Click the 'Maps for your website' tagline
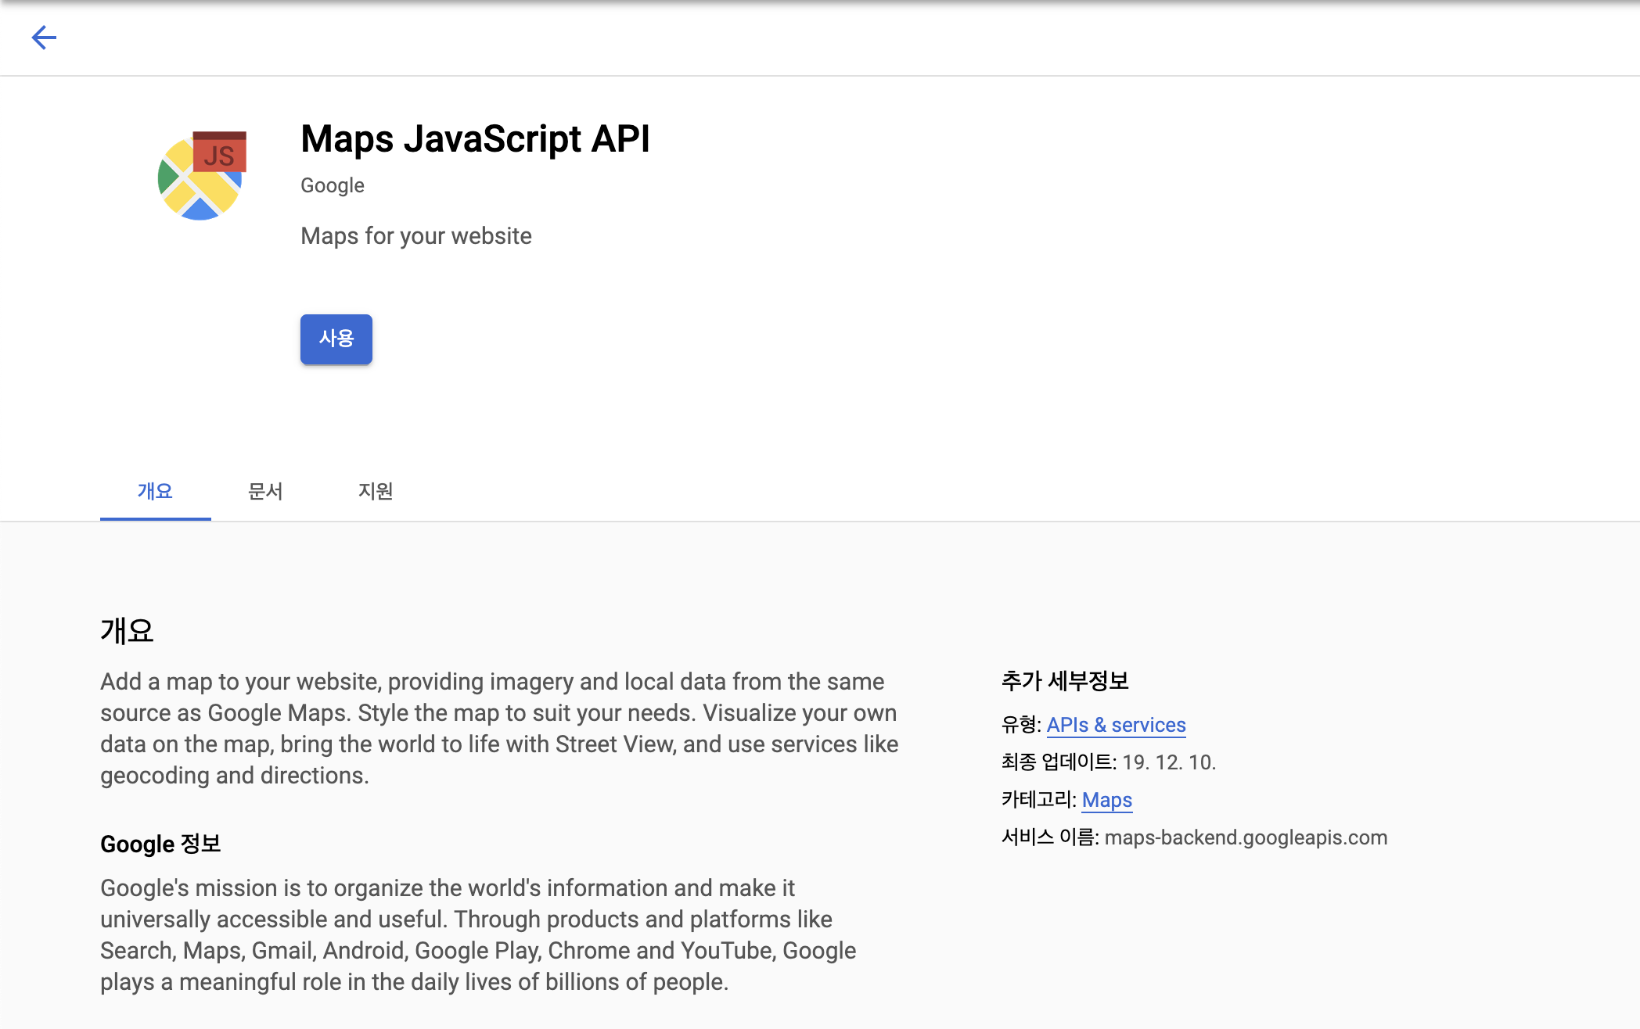 click(415, 236)
